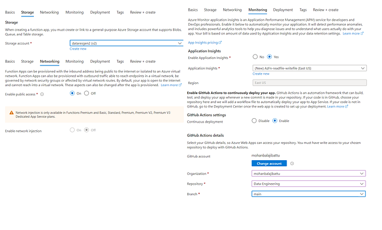Open Tags tab in Storage panel
This screenshot has height=230, width=382.
click(120, 12)
